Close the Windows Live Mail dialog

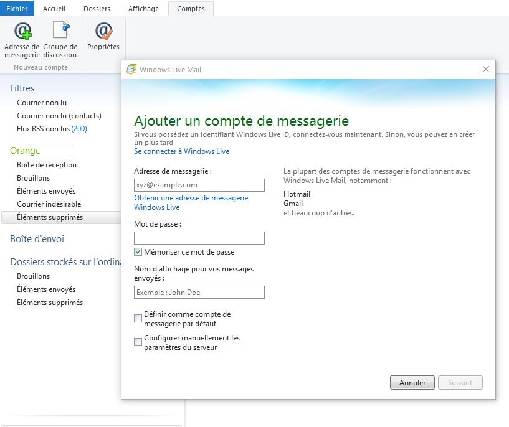(x=485, y=69)
